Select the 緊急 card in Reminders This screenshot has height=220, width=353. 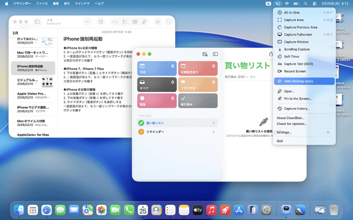[x=157, y=101]
